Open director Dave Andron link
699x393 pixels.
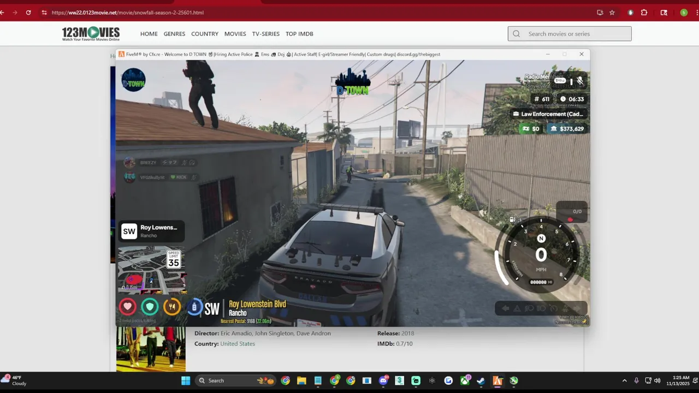(x=313, y=334)
